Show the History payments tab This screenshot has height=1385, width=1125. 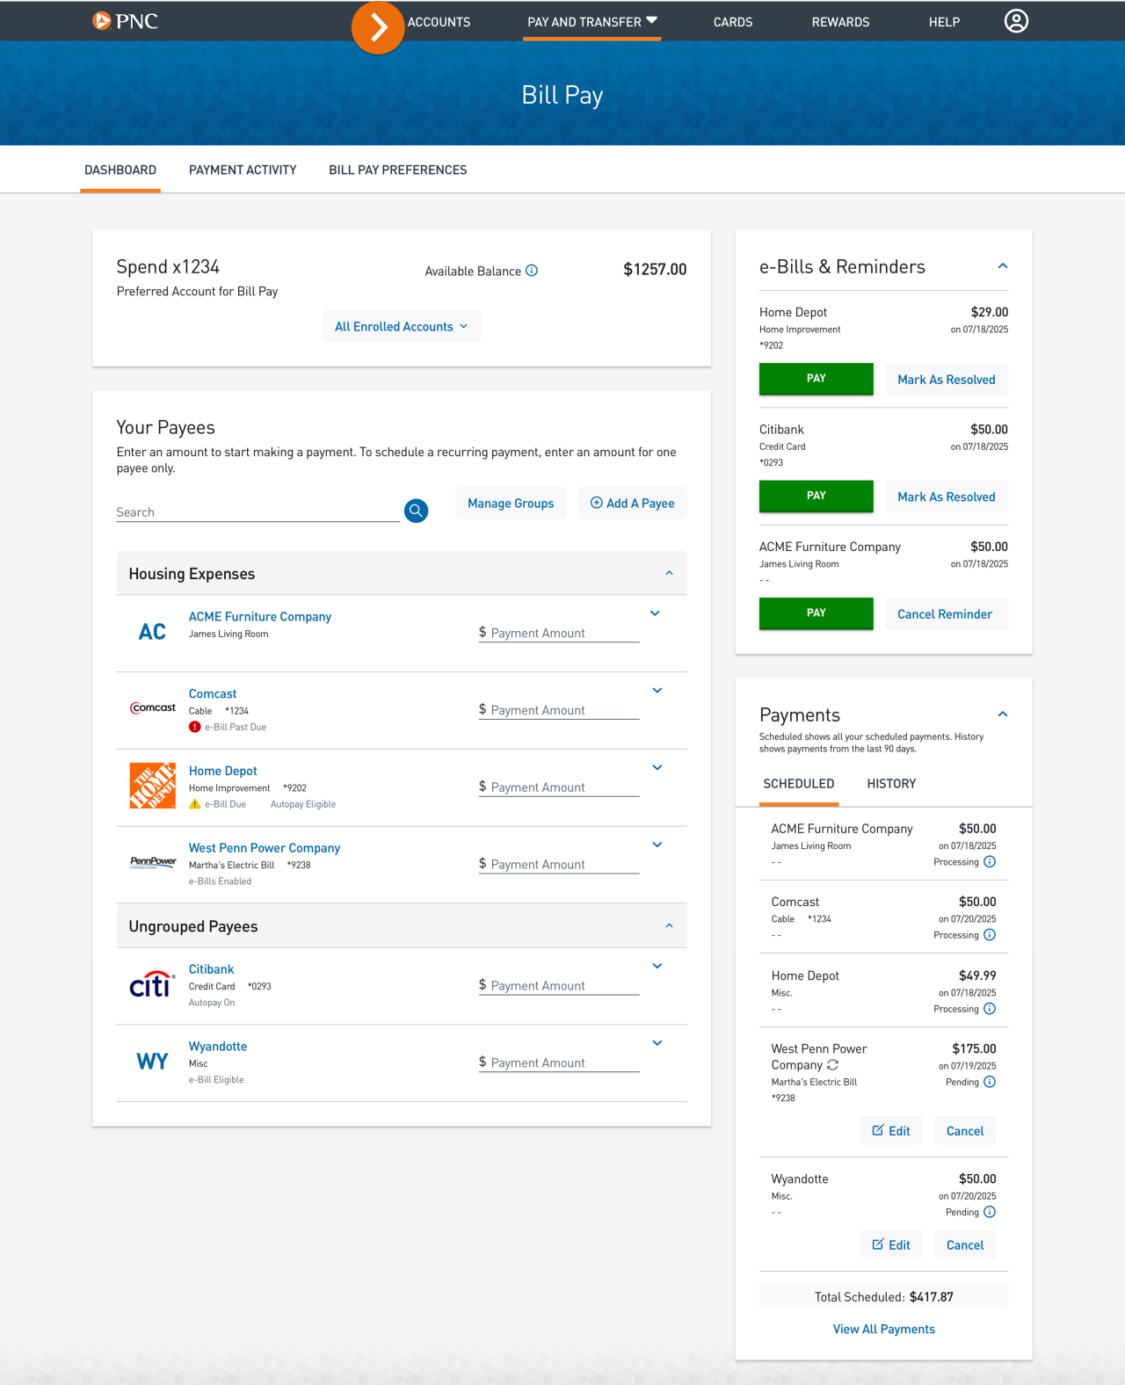pos(891,784)
